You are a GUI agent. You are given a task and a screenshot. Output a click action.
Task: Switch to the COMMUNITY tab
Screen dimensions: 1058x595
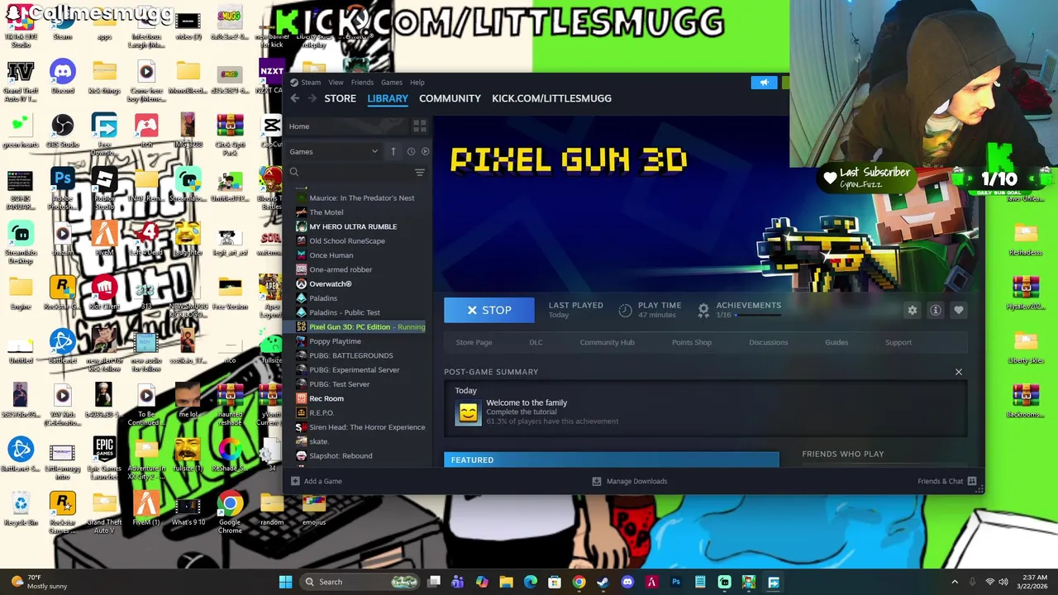click(450, 98)
